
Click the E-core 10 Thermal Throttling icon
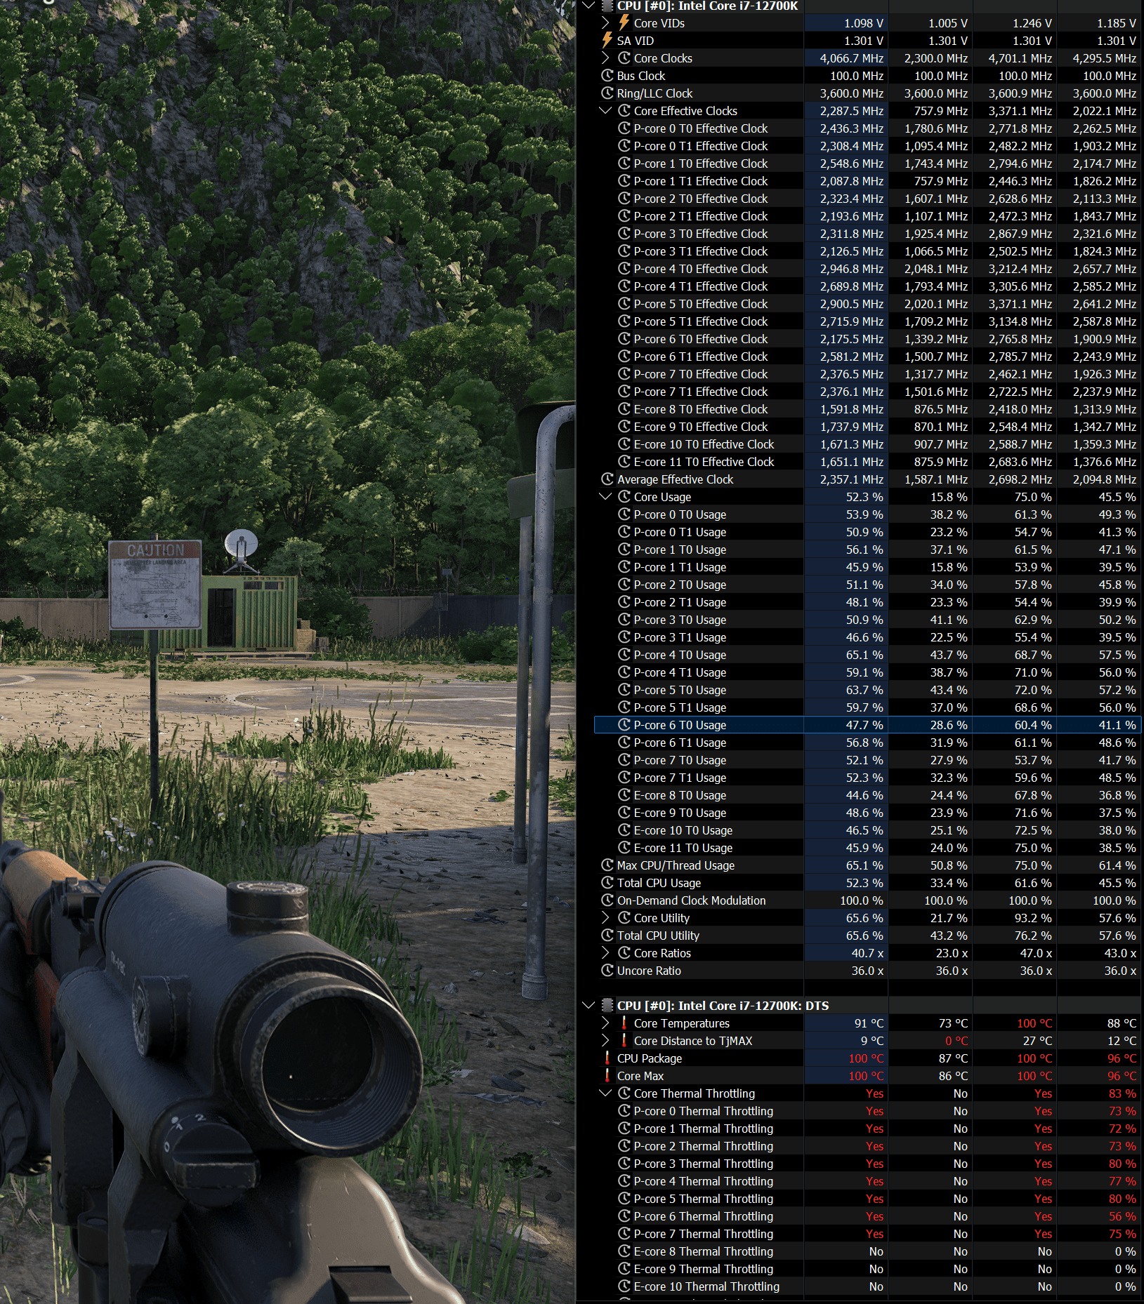(624, 1286)
